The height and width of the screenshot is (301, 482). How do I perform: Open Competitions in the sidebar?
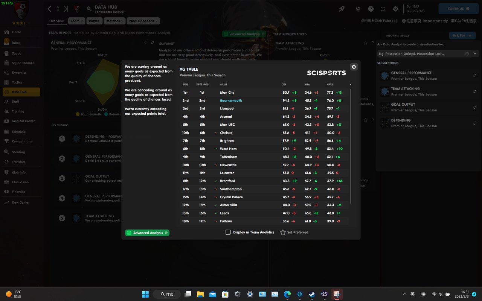[x=21, y=141]
